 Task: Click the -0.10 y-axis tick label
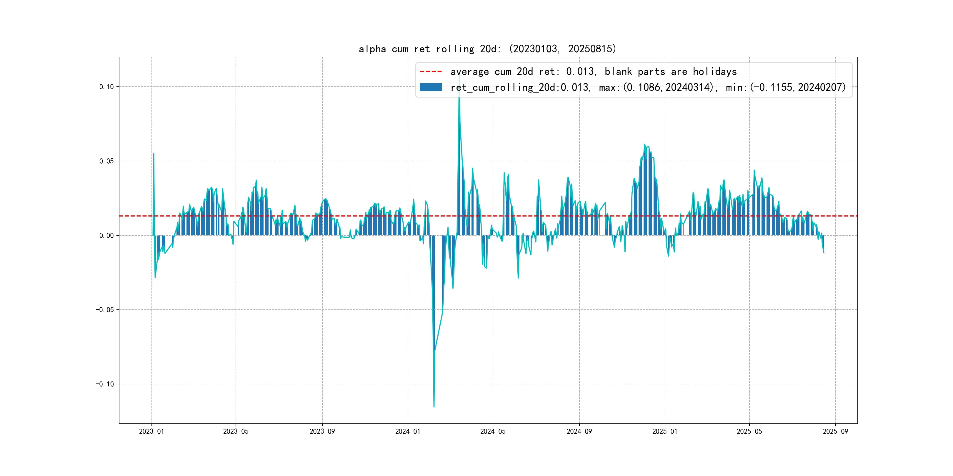105,384
